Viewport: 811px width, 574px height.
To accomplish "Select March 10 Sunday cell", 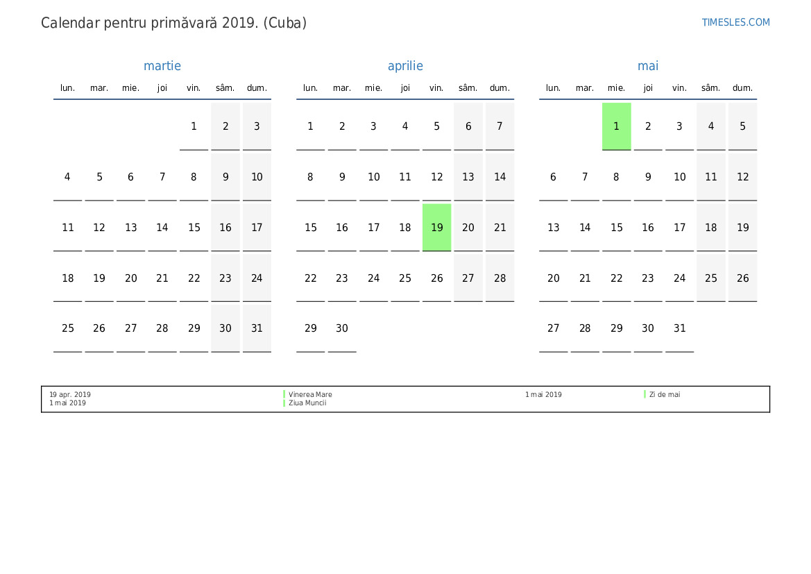I will pyautogui.click(x=257, y=177).
